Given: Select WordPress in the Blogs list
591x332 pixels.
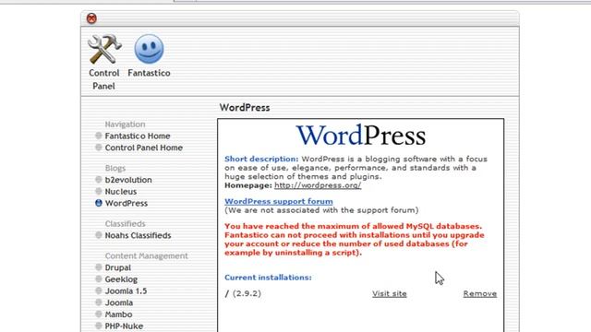Looking at the screenshot, I should (x=127, y=203).
